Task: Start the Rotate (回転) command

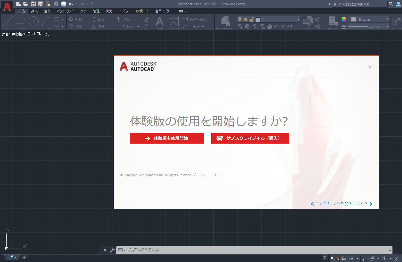Action: click(x=98, y=19)
